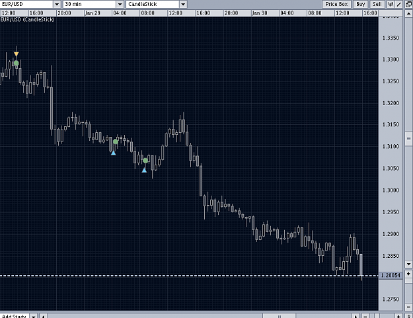Select green circle above 1.3100 blue triangle

pyautogui.click(x=116, y=141)
